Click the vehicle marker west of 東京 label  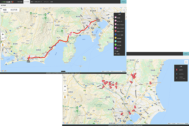[x=122, y=114]
